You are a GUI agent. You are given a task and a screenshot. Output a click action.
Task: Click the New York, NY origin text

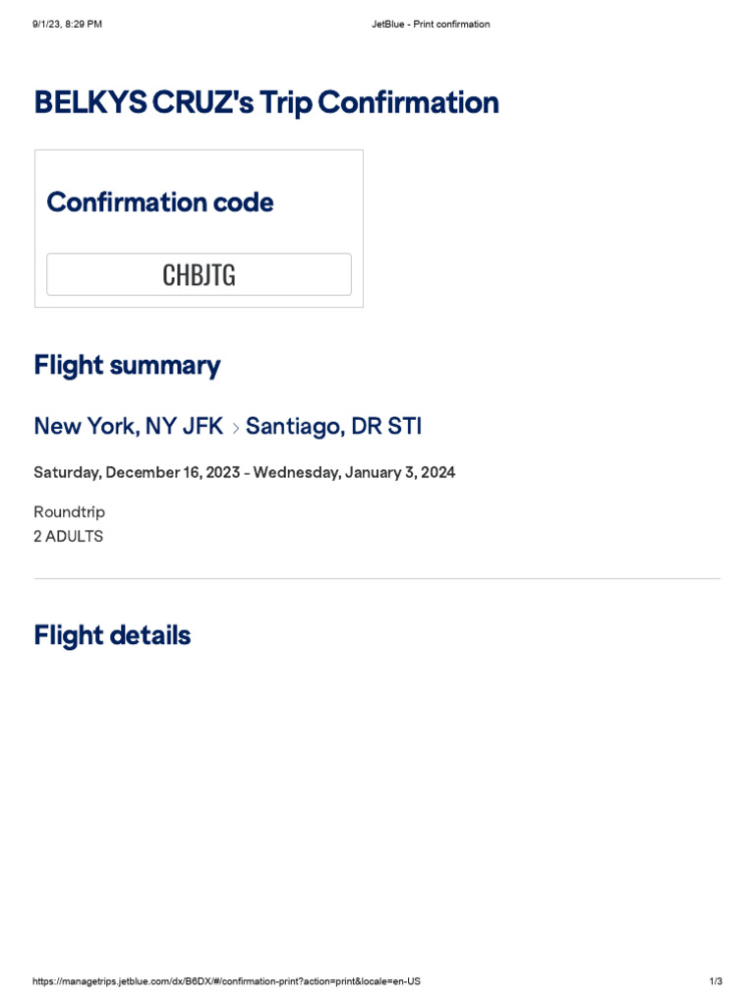click(103, 427)
